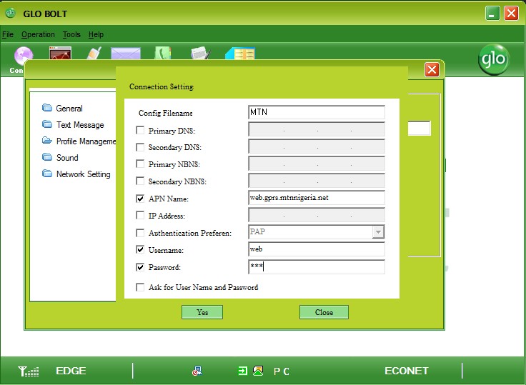526x385 pixels.
Task: Open the Statistics chart icon
Action: tap(60, 53)
